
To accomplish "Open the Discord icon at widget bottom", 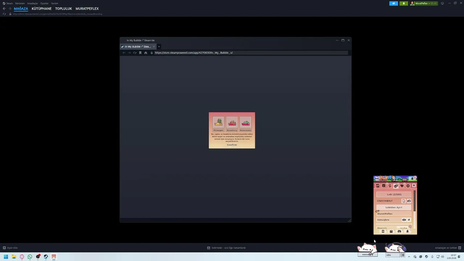I will 399,231.
